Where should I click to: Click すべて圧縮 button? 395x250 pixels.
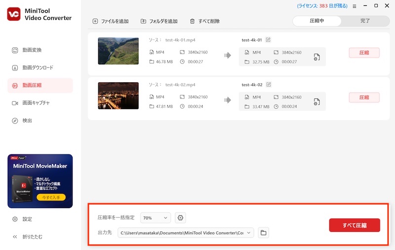[x=355, y=225]
